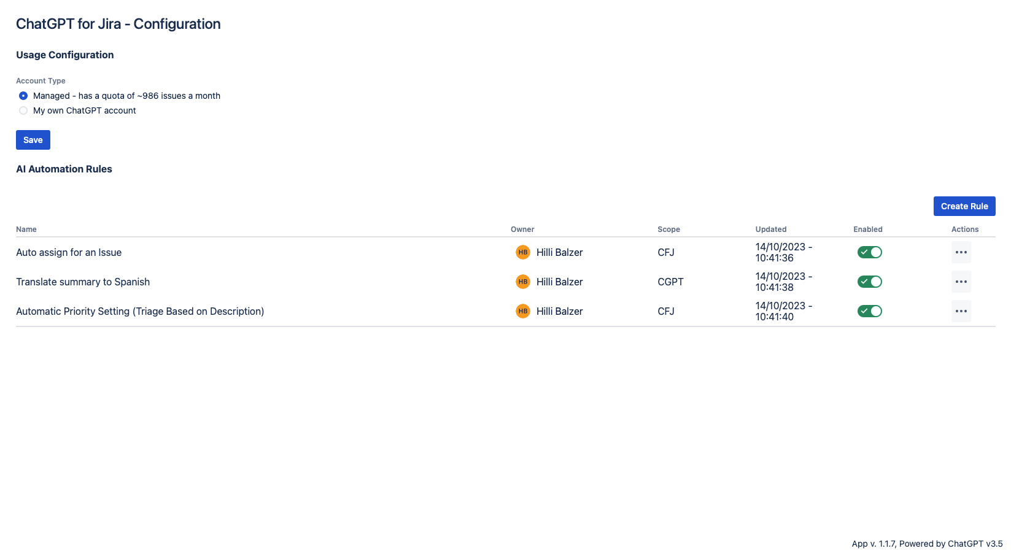Click Hilli Balzer avatar in Automatic Priority row

[x=523, y=311]
